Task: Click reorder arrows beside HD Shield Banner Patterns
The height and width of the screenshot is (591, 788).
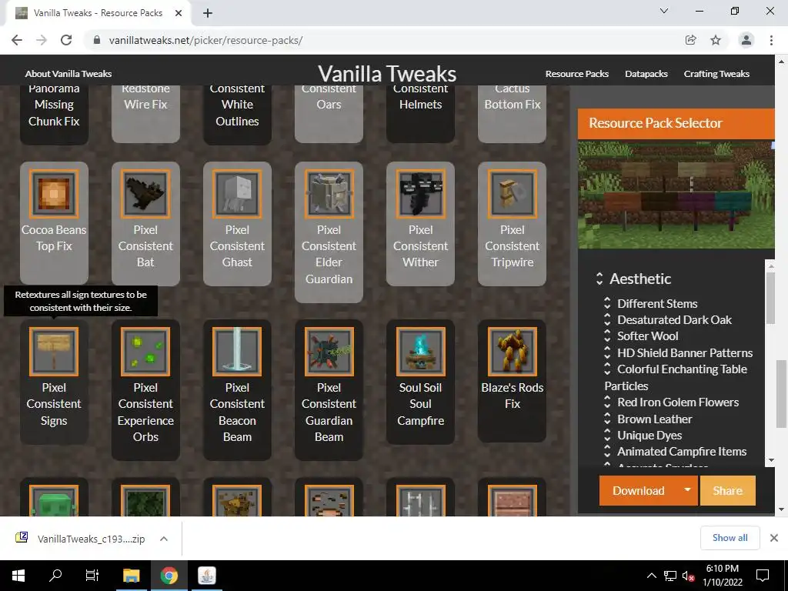Action: pyautogui.click(x=607, y=352)
